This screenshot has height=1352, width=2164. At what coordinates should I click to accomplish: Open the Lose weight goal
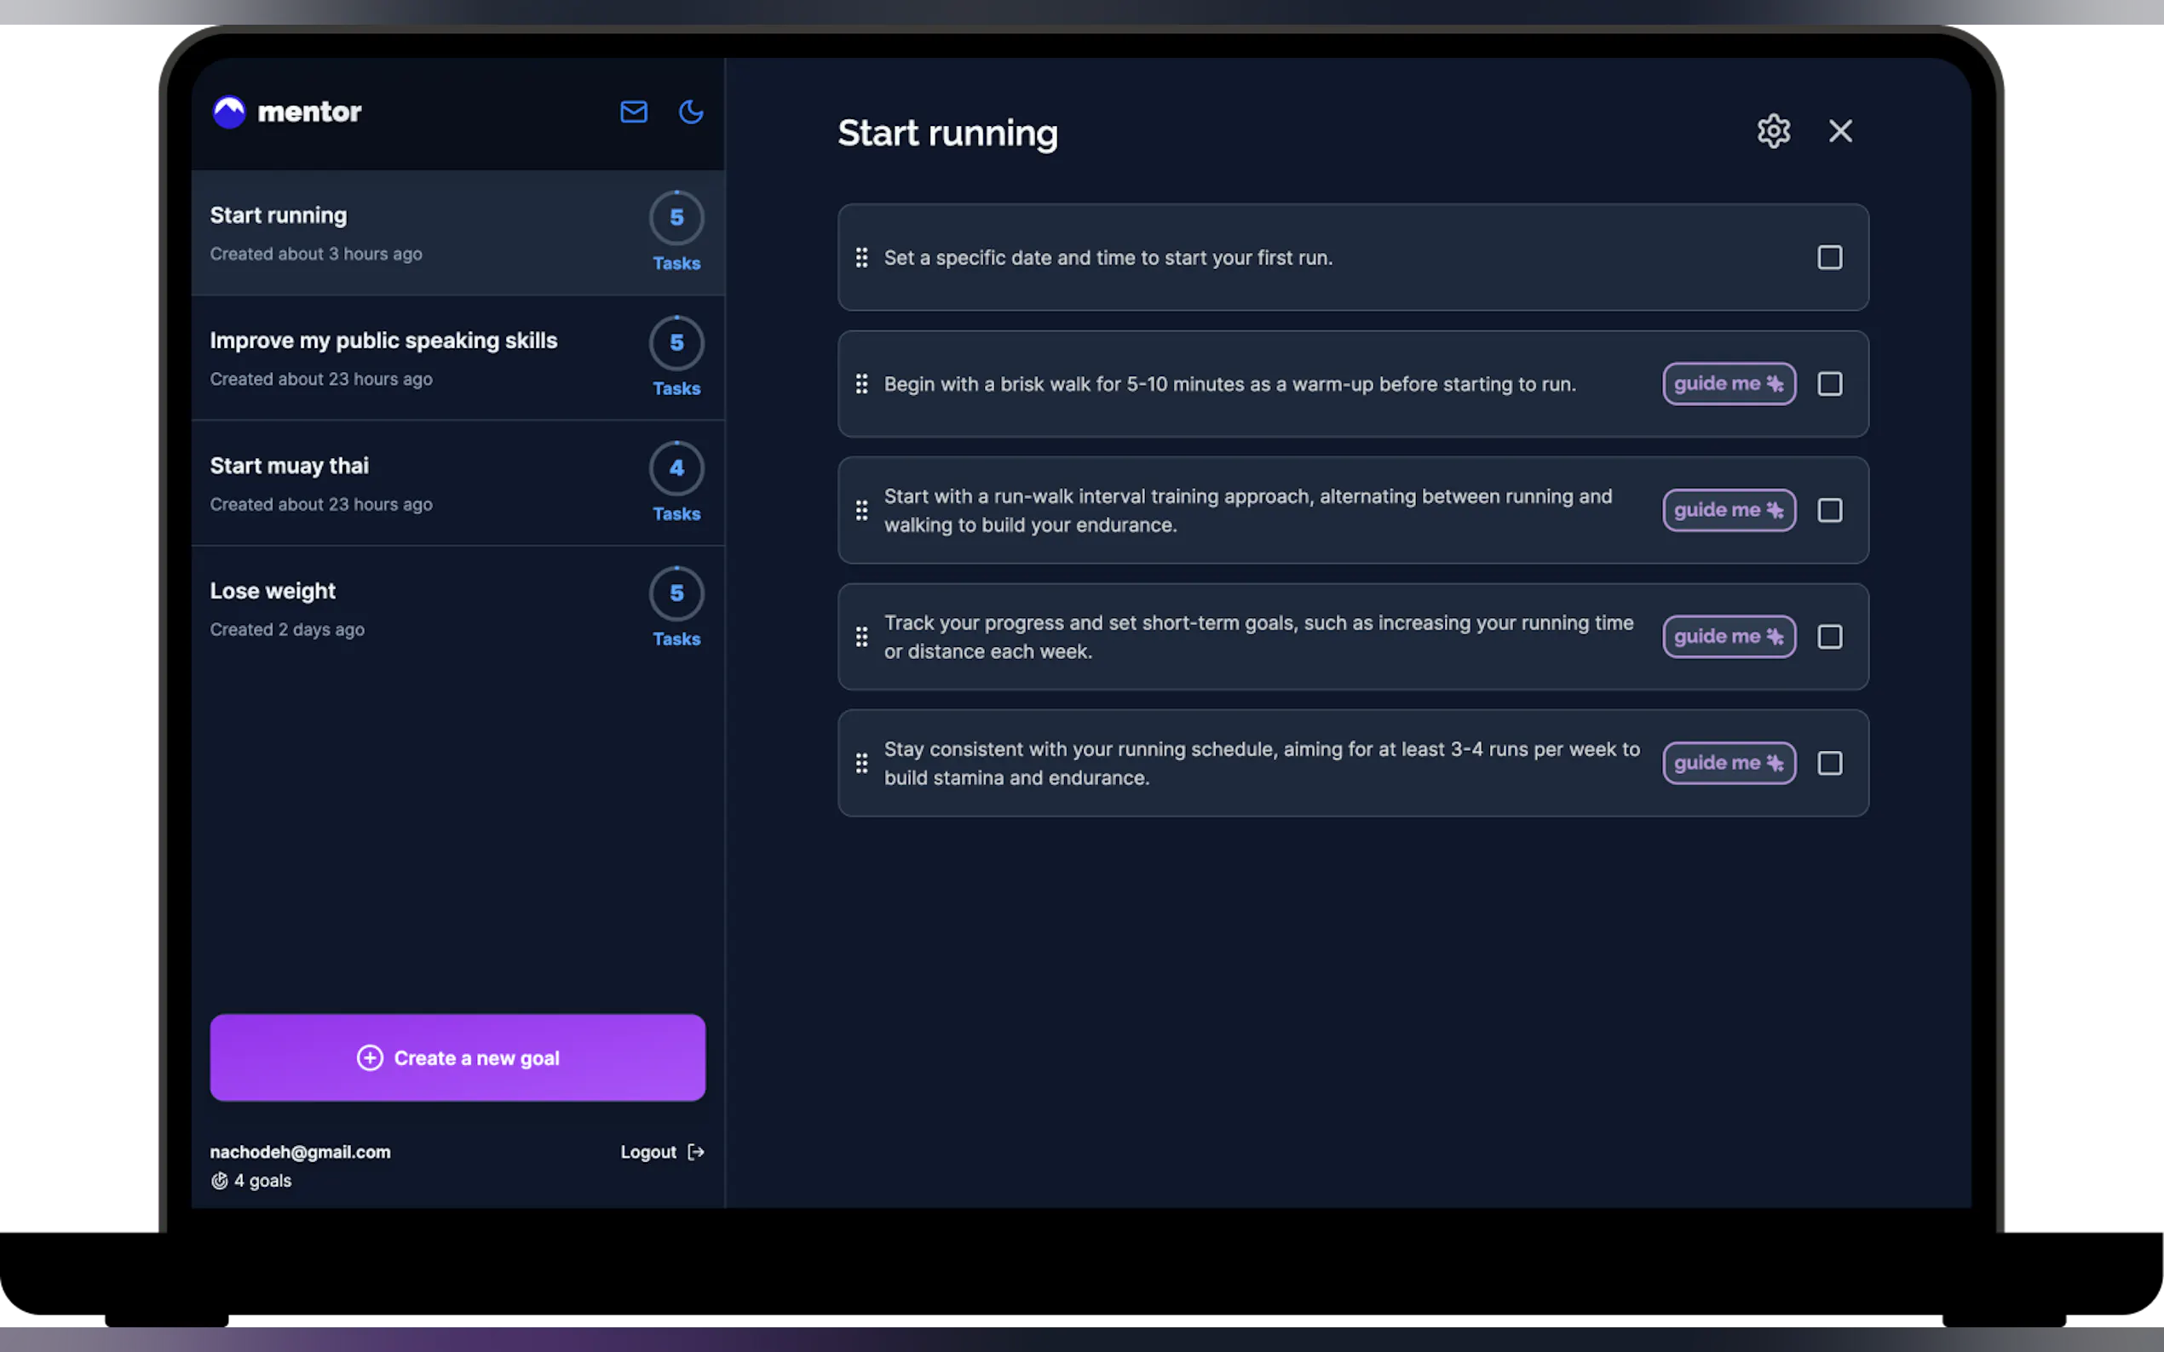pyautogui.click(x=273, y=591)
